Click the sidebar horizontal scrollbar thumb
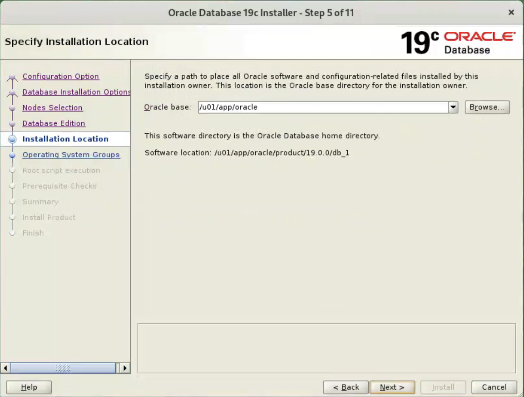Image resolution: width=524 pixels, height=397 pixels. [63, 368]
